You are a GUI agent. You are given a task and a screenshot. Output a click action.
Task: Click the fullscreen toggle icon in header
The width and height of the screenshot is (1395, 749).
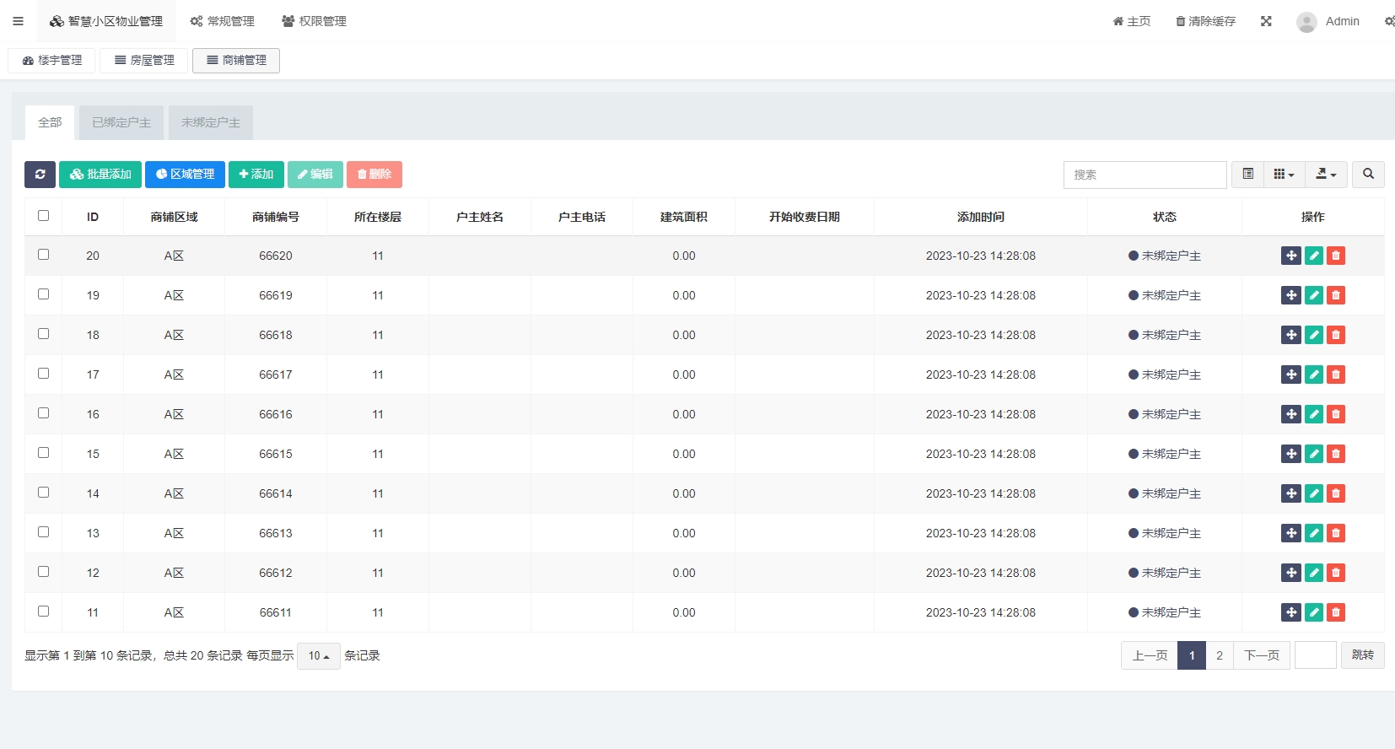click(x=1266, y=21)
